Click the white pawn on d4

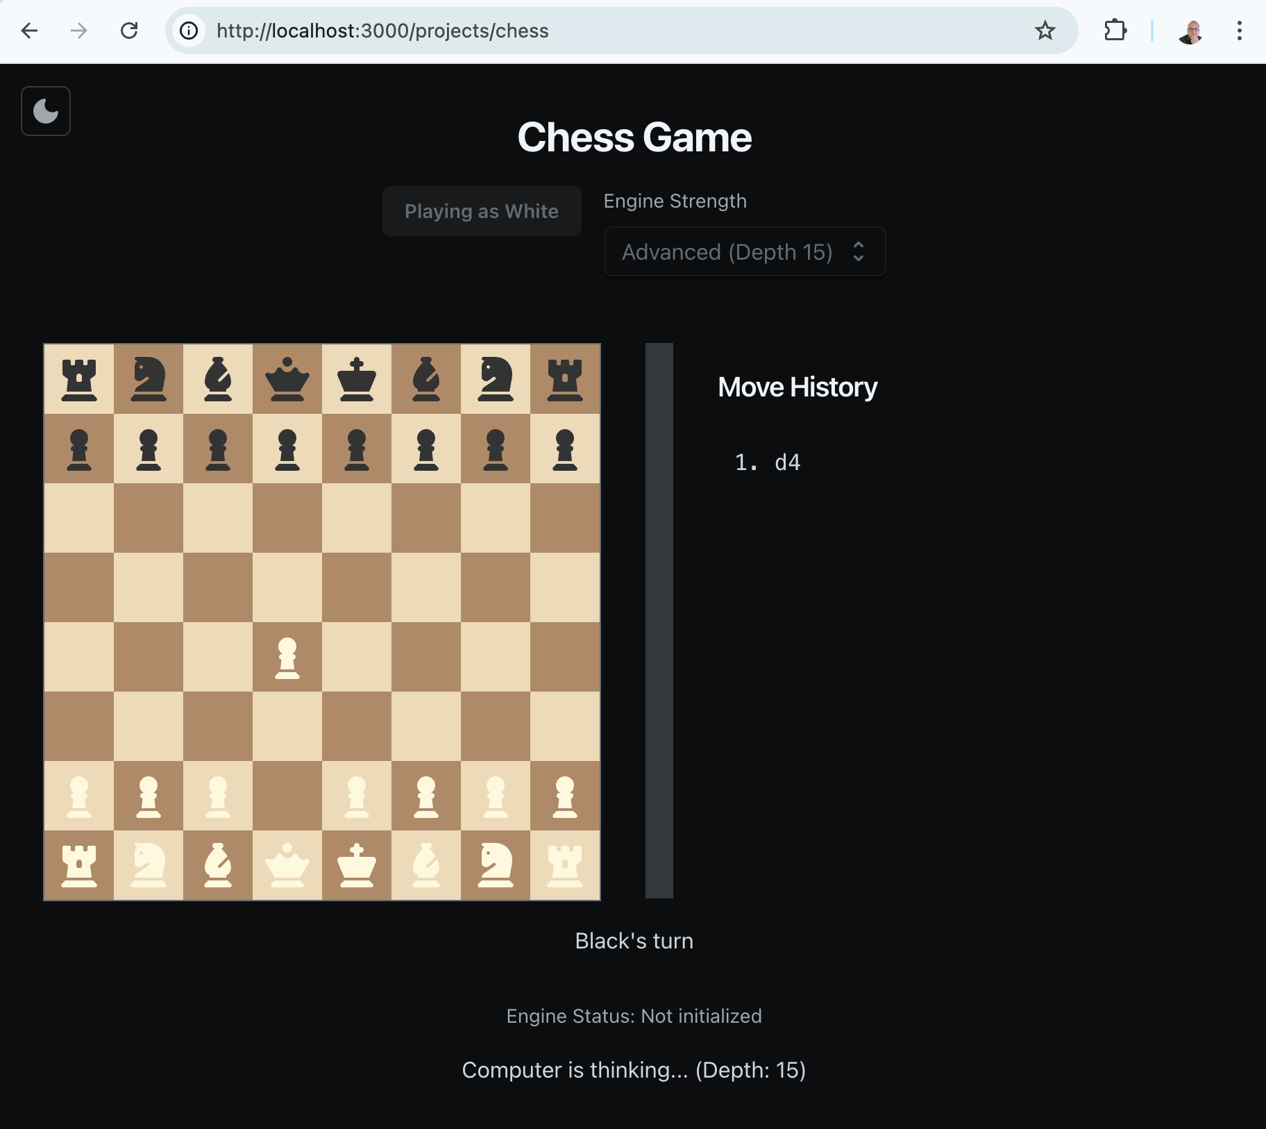click(287, 657)
